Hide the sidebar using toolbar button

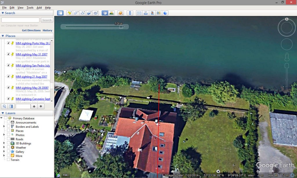[x=60, y=13]
